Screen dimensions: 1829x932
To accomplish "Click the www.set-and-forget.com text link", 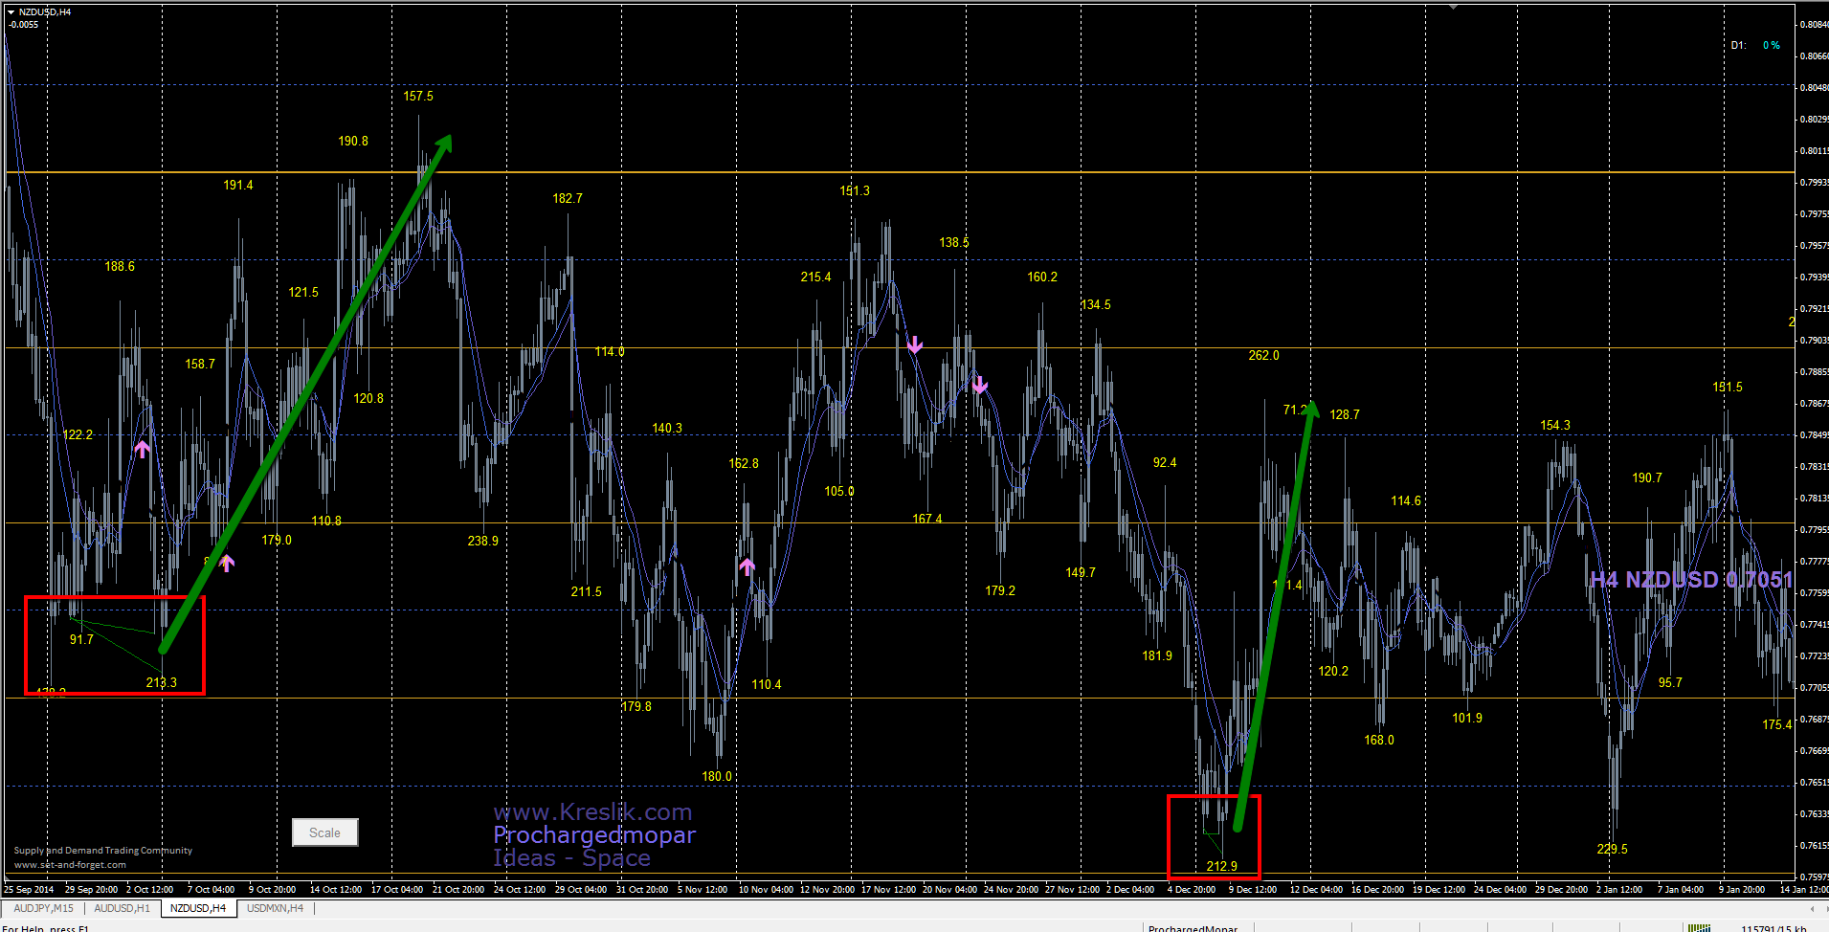I will (70, 865).
